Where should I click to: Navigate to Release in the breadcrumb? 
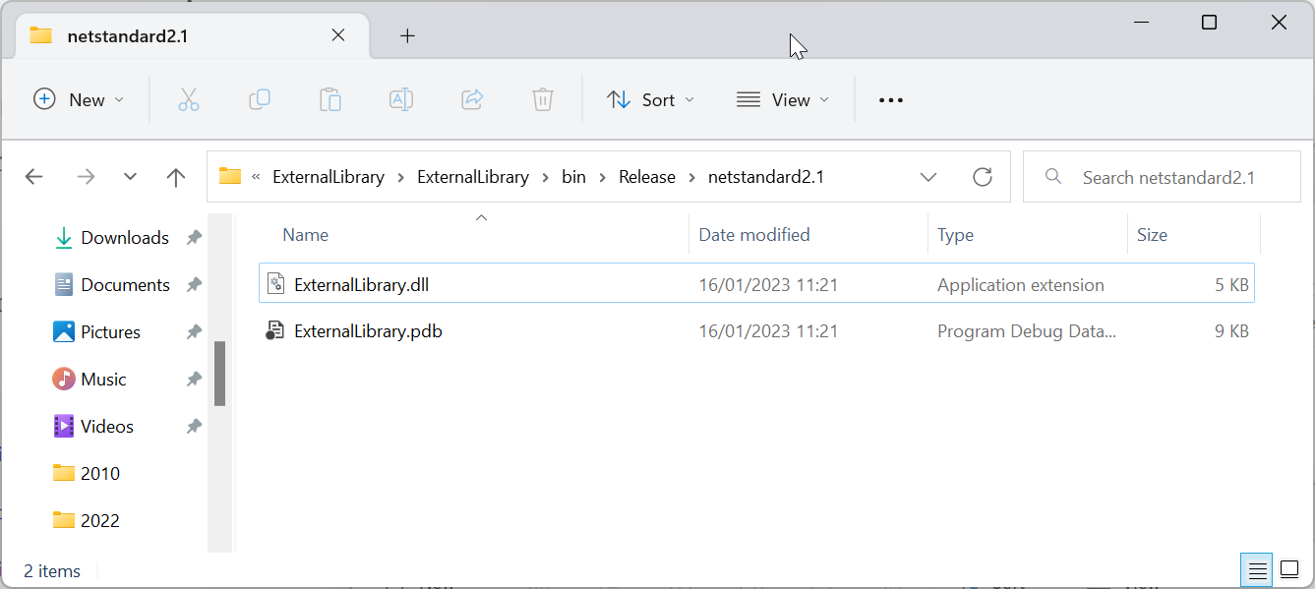point(647,177)
